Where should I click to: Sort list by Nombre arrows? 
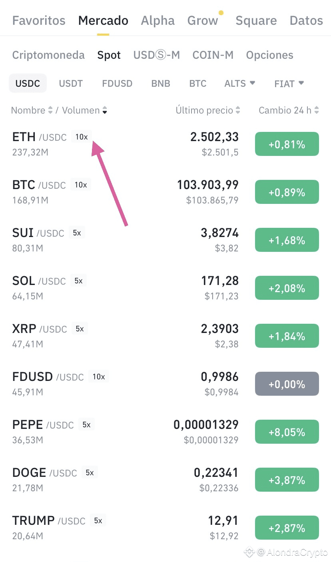coord(50,110)
